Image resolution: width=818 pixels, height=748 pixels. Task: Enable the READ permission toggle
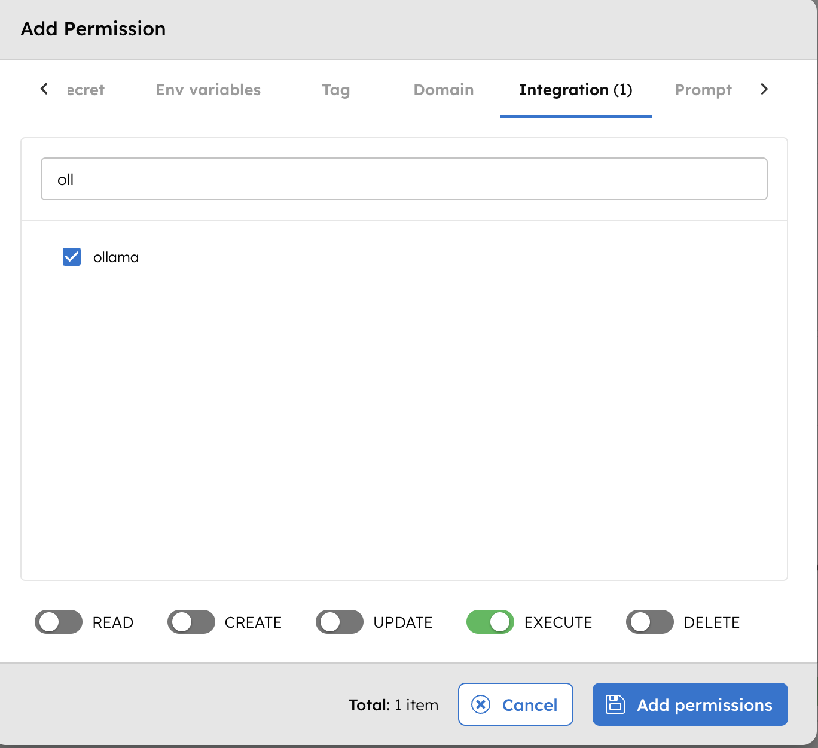pos(59,622)
